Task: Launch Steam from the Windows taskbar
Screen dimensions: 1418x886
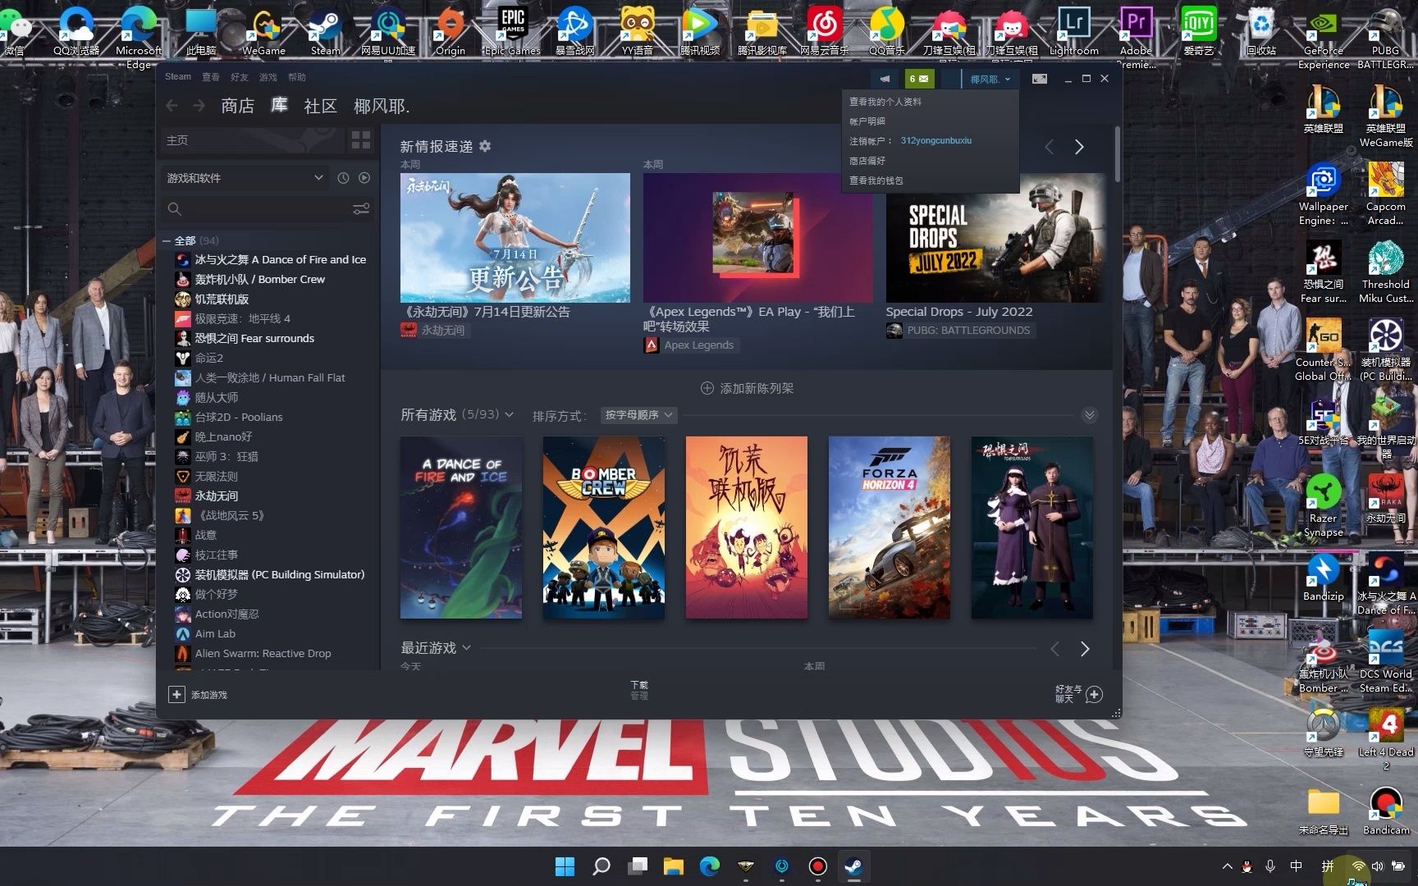Action: point(853,866)
